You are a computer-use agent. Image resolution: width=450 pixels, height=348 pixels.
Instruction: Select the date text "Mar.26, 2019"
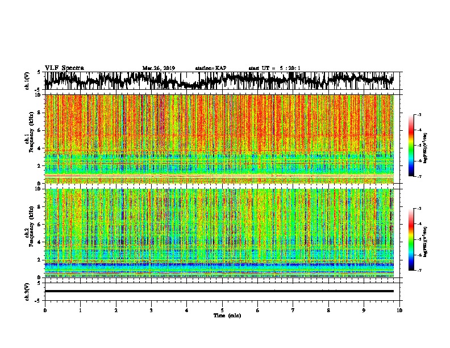coord(159,68)
